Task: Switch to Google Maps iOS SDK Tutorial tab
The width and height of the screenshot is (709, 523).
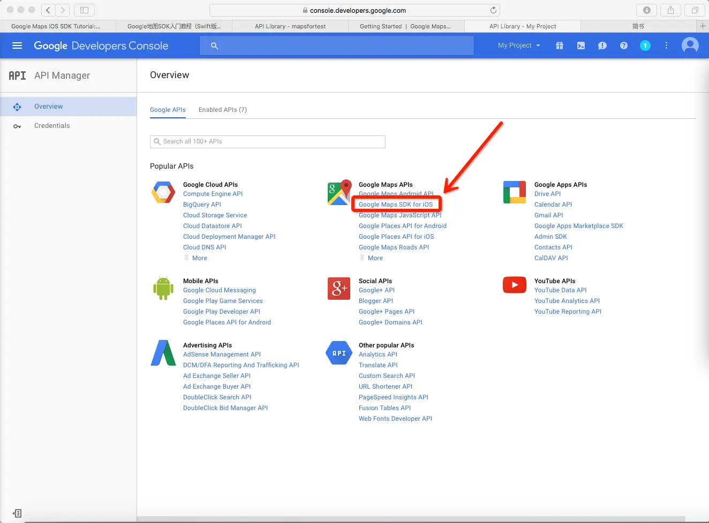Action: [x=56, y=26]
